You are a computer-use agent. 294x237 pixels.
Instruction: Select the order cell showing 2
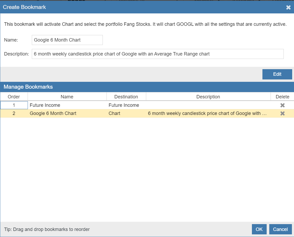pyautogui.click(x=14, y=113)
